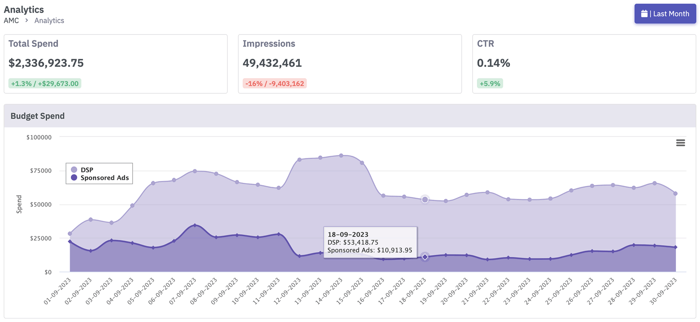Click the Impressions value 49,432,461

272,63
